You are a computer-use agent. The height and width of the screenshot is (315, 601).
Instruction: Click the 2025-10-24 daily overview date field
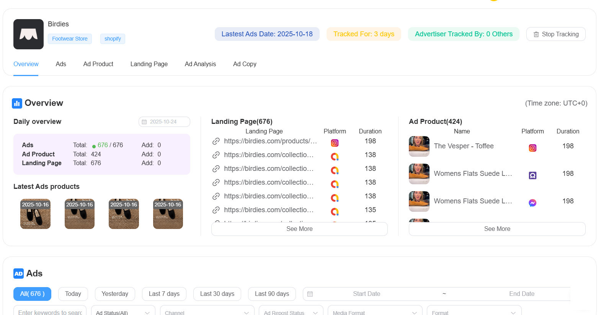pos(164,122)
